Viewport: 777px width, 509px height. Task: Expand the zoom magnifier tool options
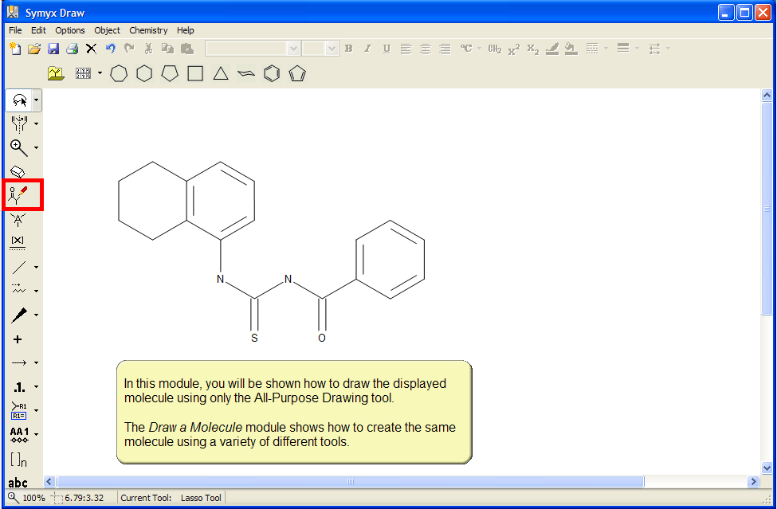pos(37,148)
